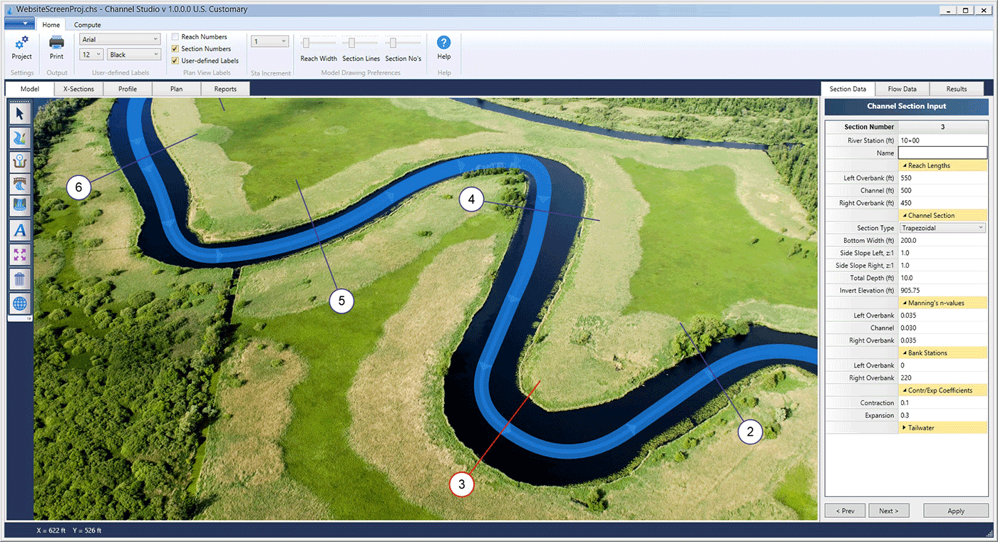Click the zoom extents arrows tool
Screen dimensions: 998x542
(19, 255)
